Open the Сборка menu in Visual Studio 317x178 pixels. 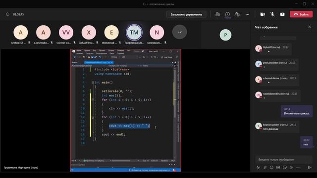pos(111,50)
